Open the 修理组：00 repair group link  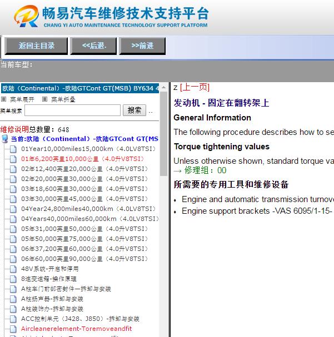(205, 170)
